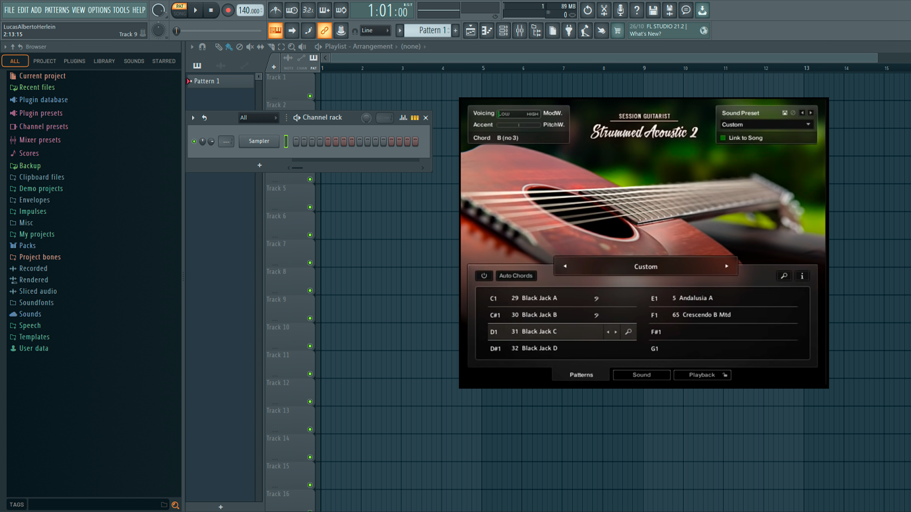
Task: Toggle the Sampler channel mute green LED
Action: pyautogui.click(x=194, y=141)
